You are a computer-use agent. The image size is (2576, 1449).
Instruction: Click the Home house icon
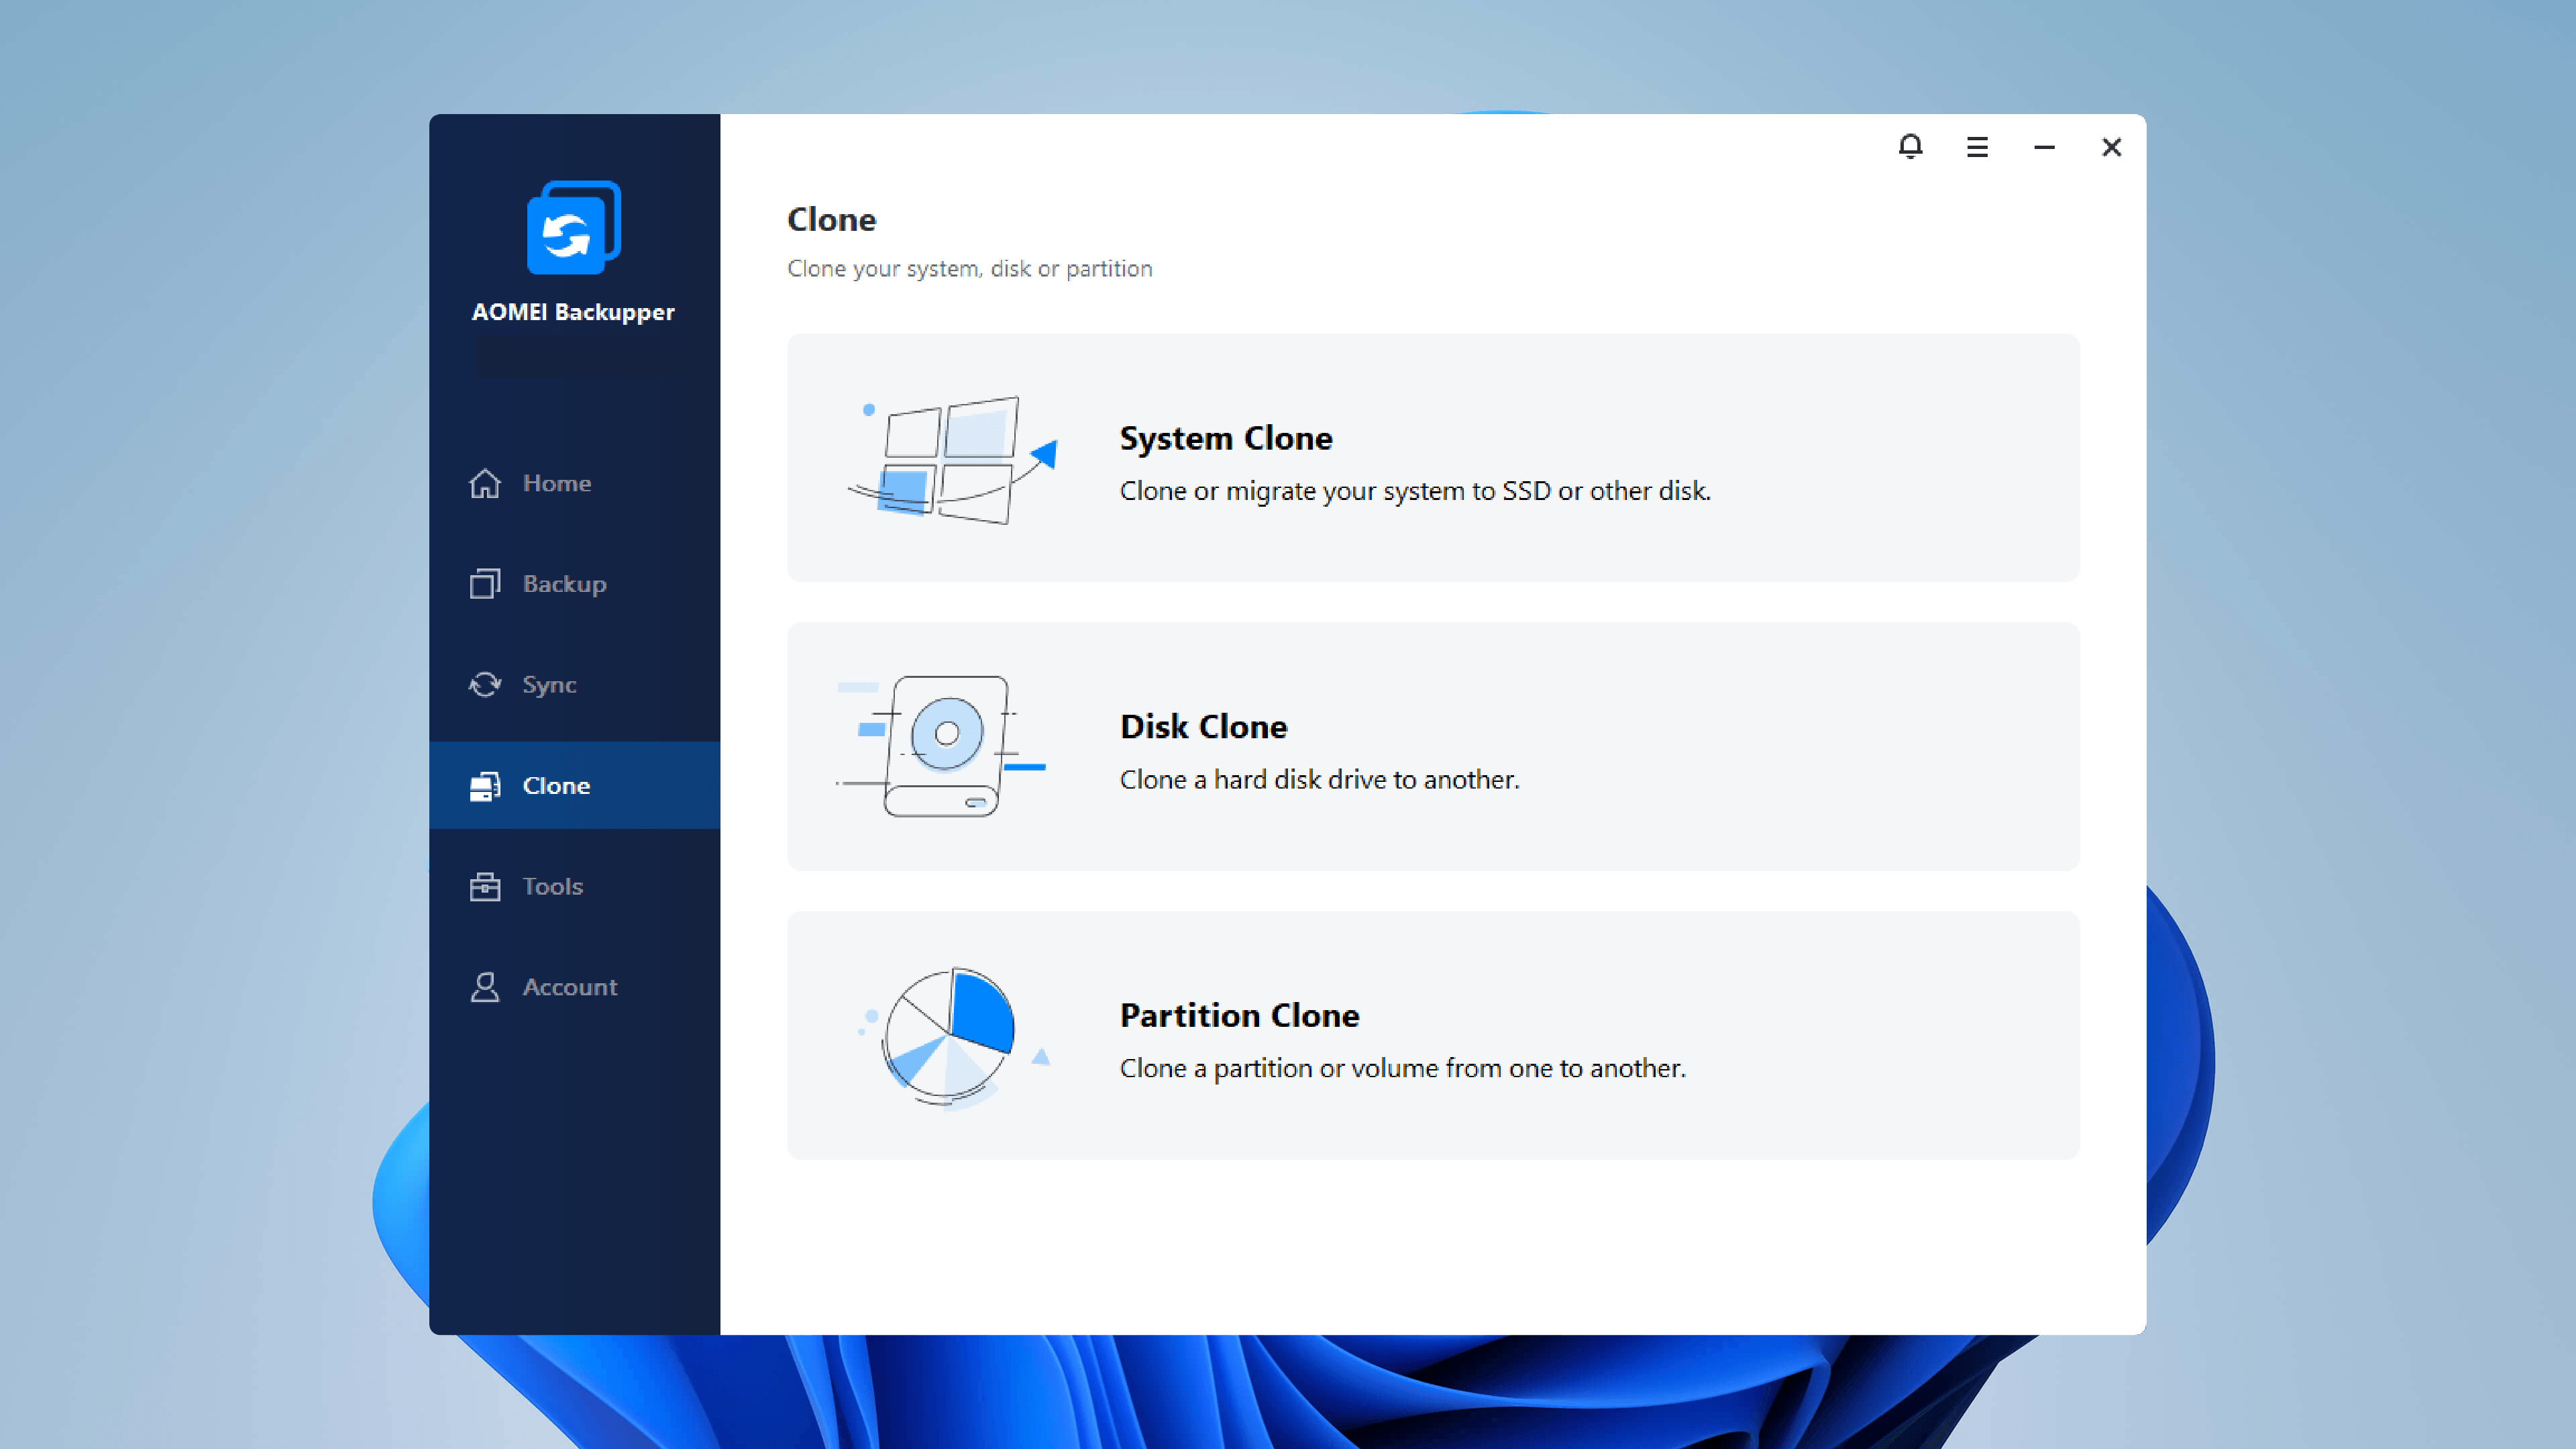click(485, 483)
